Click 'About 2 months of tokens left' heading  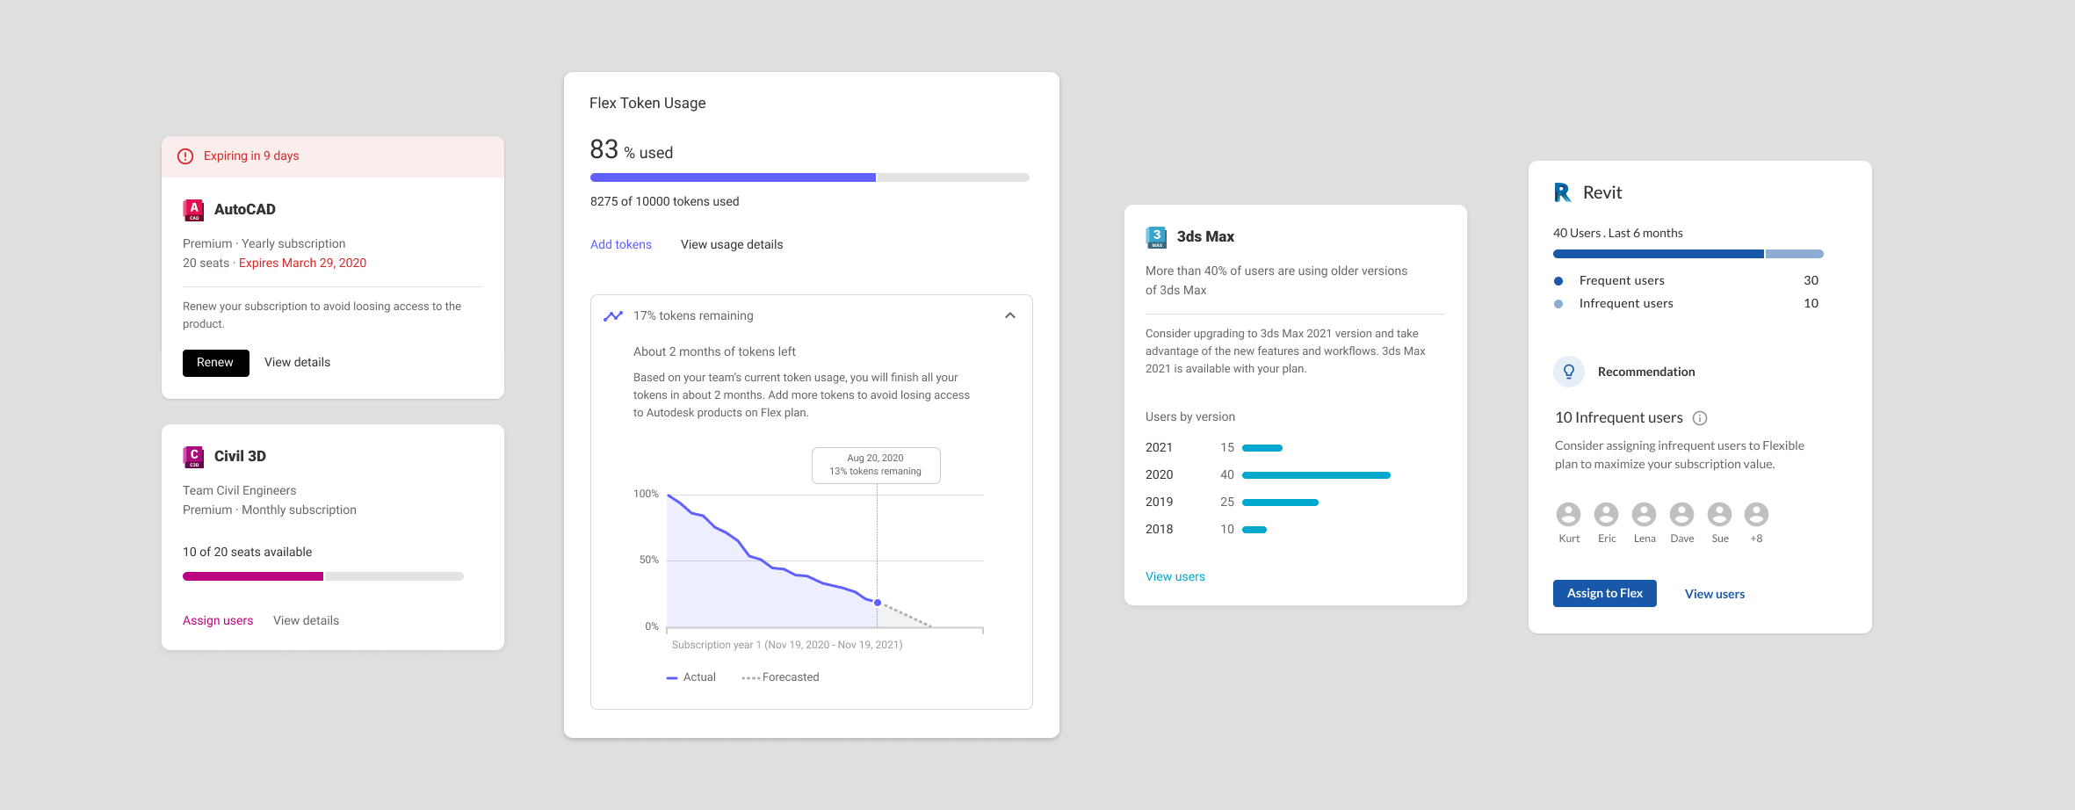pos(714,351)
